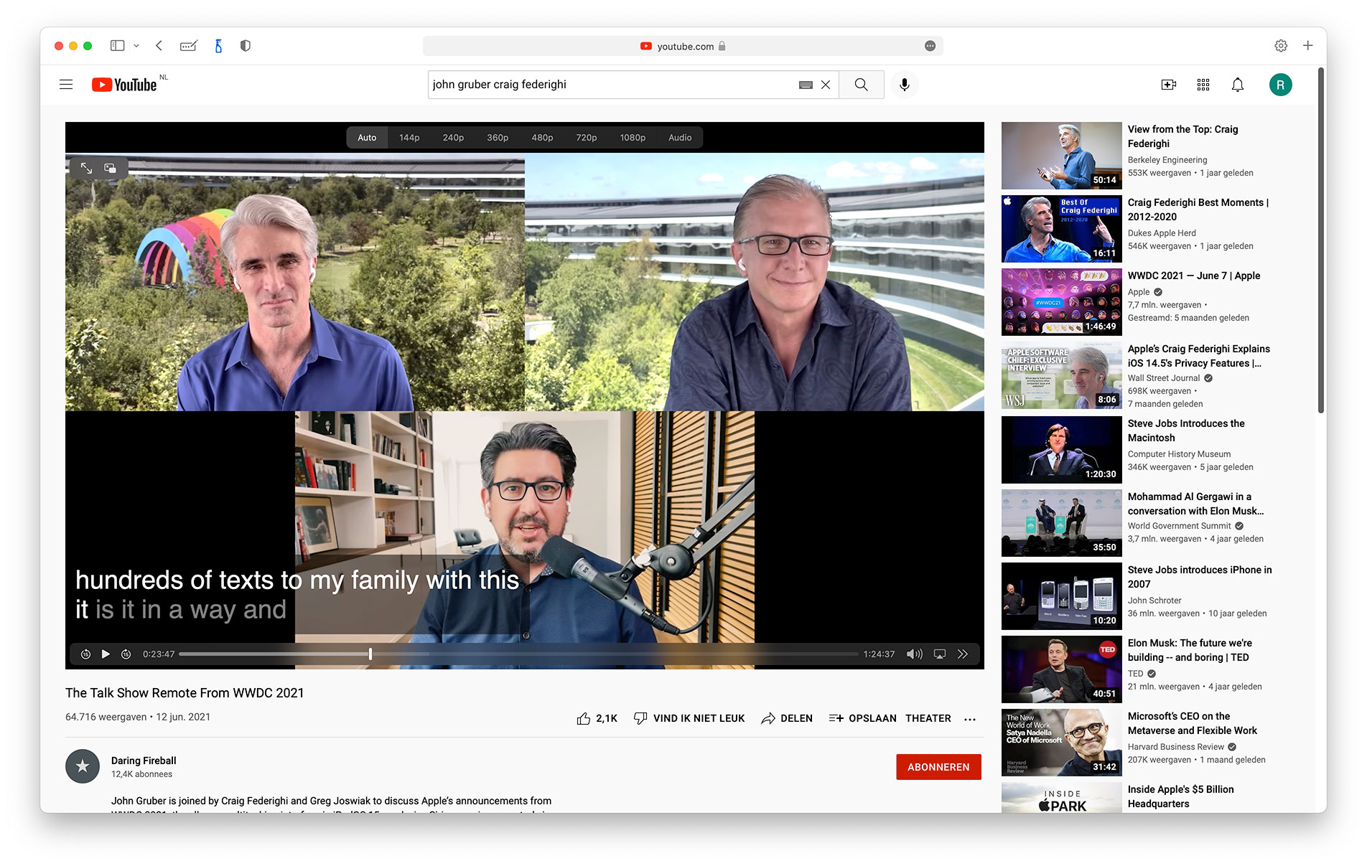Open a new Safari tab
This screenshot has height=866, width=1367.
pyautogui.click(x=1308, y=45)
